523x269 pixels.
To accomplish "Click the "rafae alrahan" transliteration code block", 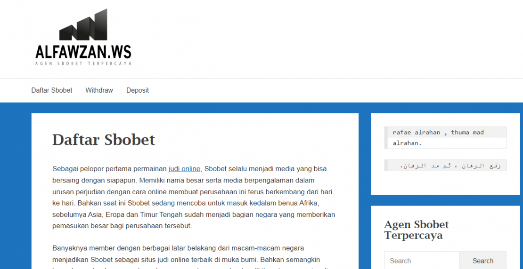I will click(x=445, y=138).
